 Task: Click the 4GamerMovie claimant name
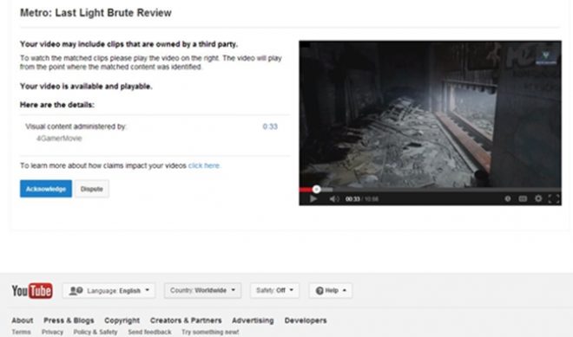[59, 139]
